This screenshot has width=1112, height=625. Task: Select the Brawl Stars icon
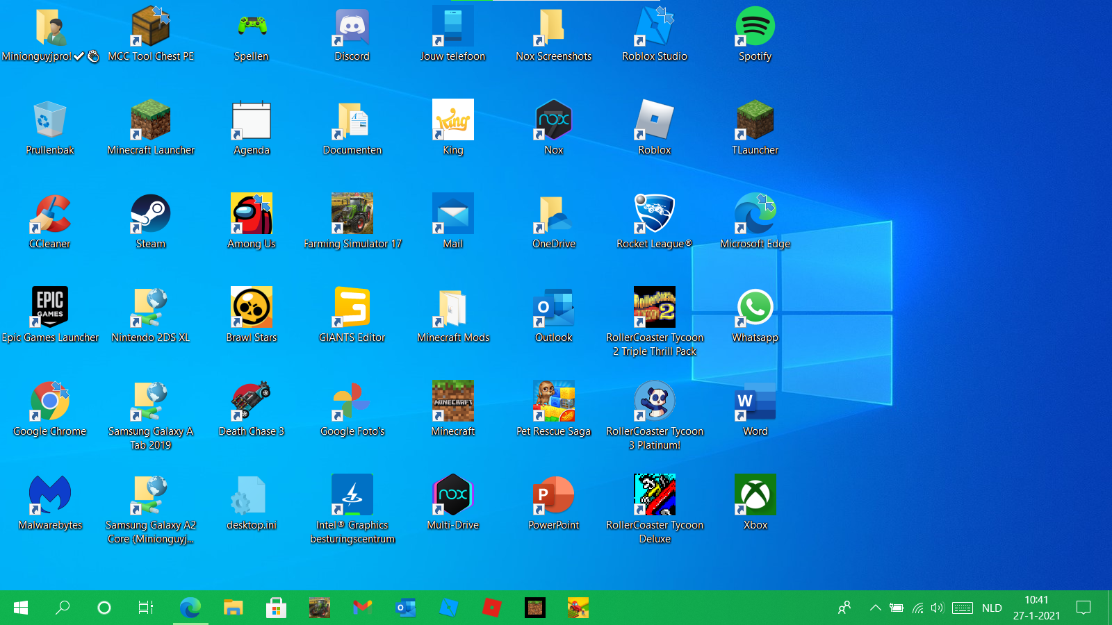click(252, 316)
